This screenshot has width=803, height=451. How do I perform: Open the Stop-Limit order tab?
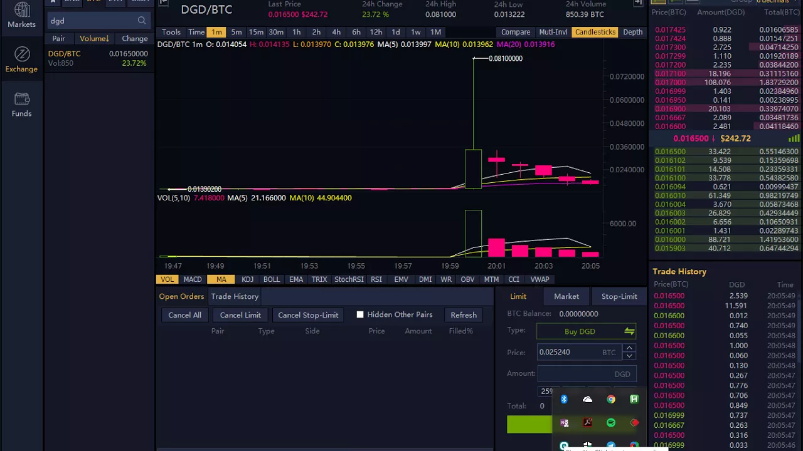click(x=619, y=296)
